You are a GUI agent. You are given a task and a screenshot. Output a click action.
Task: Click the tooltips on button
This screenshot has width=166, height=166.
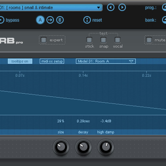(x=20, y=61)
